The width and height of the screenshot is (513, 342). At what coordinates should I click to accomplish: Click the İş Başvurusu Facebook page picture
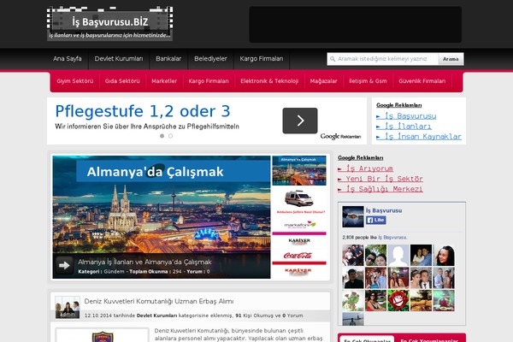click(x=354, y=215)
